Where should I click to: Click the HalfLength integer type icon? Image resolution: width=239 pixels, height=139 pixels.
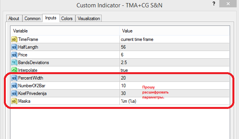click(x=14, y=47)
